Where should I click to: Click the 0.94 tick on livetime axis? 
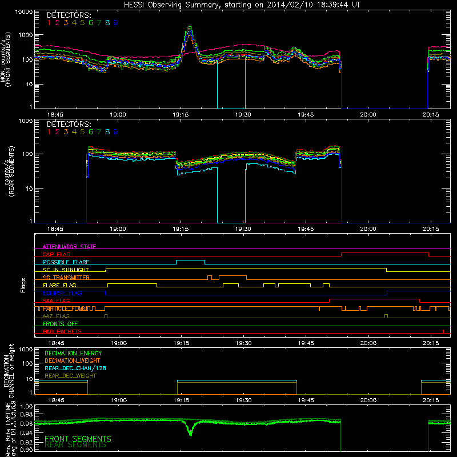click(26, 433)
